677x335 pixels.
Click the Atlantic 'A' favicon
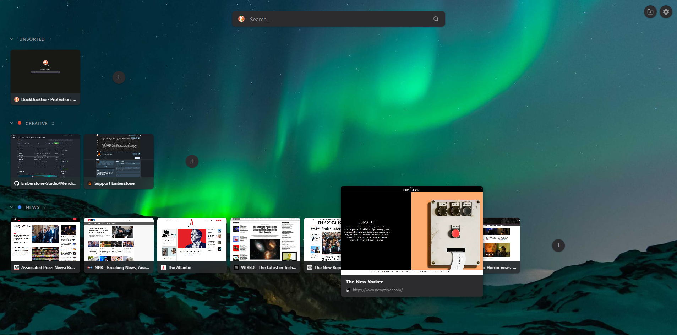163,268
